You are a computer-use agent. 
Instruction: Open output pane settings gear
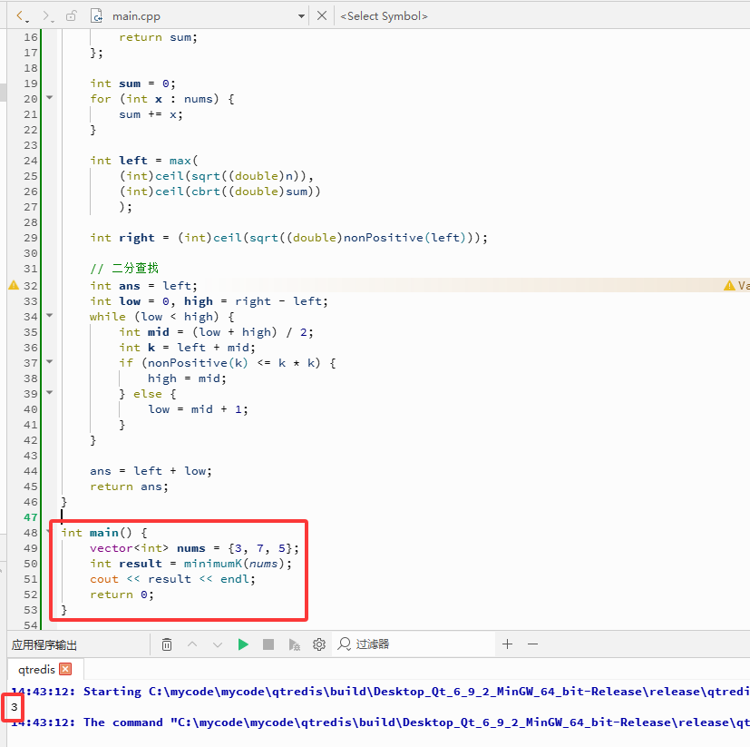tap(319, 644)
